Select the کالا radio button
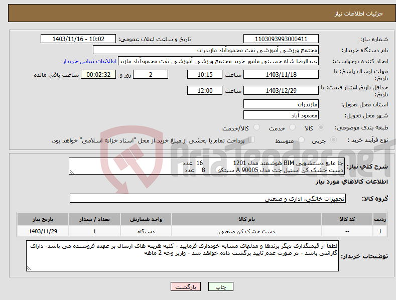Viewport: 396px width, 300px height. (321, 127)
